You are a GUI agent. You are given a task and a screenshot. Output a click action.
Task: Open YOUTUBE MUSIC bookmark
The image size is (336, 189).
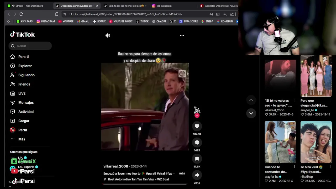click(x=121, y=22)
